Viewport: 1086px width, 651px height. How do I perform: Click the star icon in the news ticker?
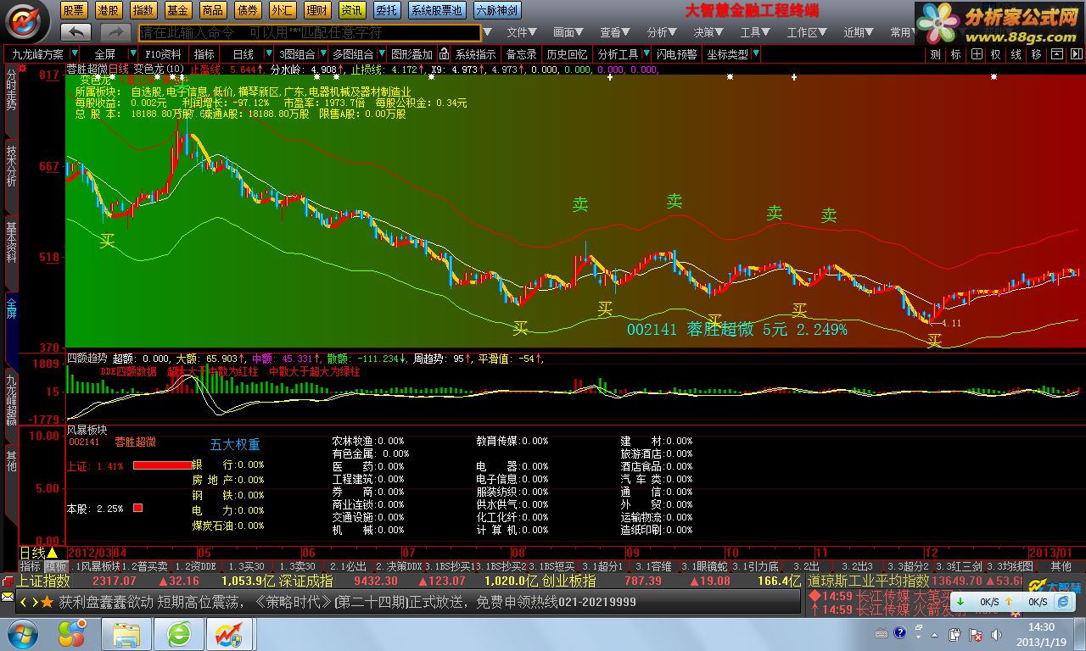point(48,602)
